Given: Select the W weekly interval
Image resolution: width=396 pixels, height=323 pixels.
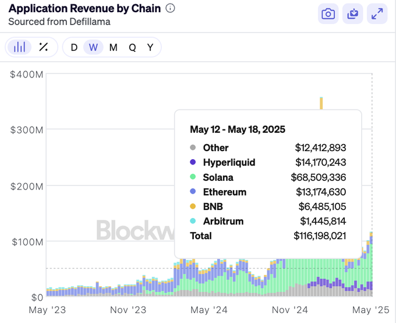Looking at the screenshot, I should click(93, 47).
